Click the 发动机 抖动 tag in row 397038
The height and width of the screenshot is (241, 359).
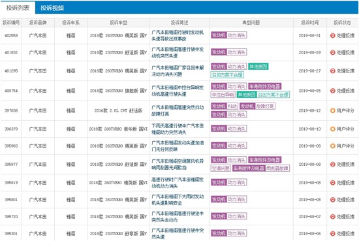[x=224, y=106]
